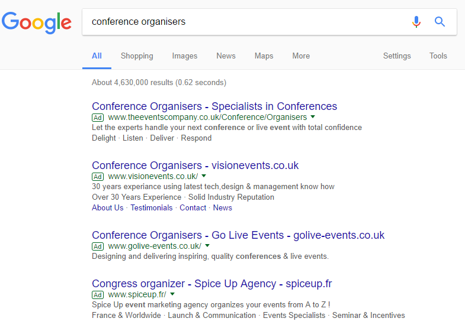Screen dimensions: 465x328
Task: Open the Settings menu
Action: [x=397, y=56]
